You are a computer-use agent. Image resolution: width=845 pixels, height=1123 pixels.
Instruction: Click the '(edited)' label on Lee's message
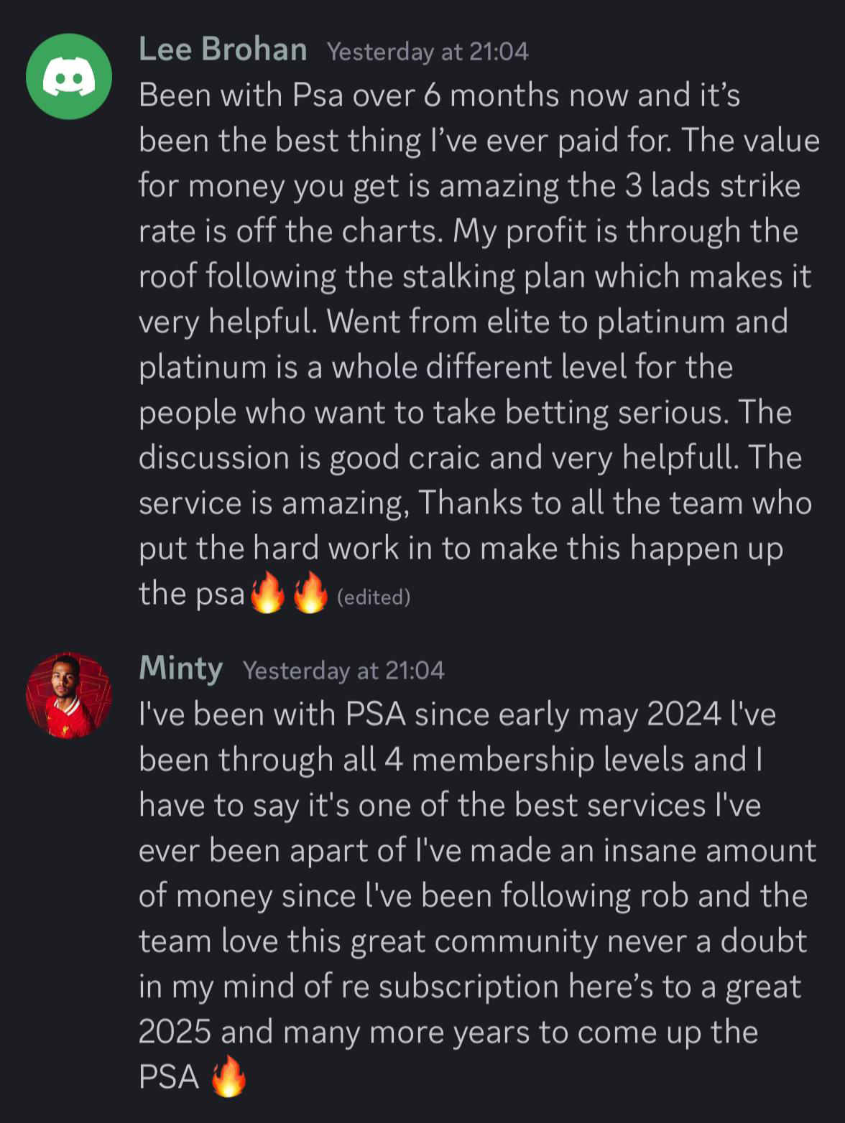point(374,597)
